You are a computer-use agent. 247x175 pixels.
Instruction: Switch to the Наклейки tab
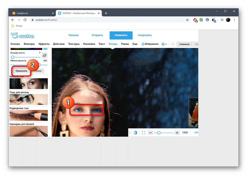89,44
